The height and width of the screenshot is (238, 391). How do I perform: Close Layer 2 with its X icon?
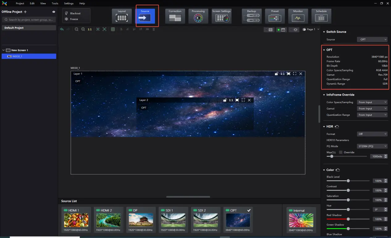pyautogui.click(x=249, y=100)
